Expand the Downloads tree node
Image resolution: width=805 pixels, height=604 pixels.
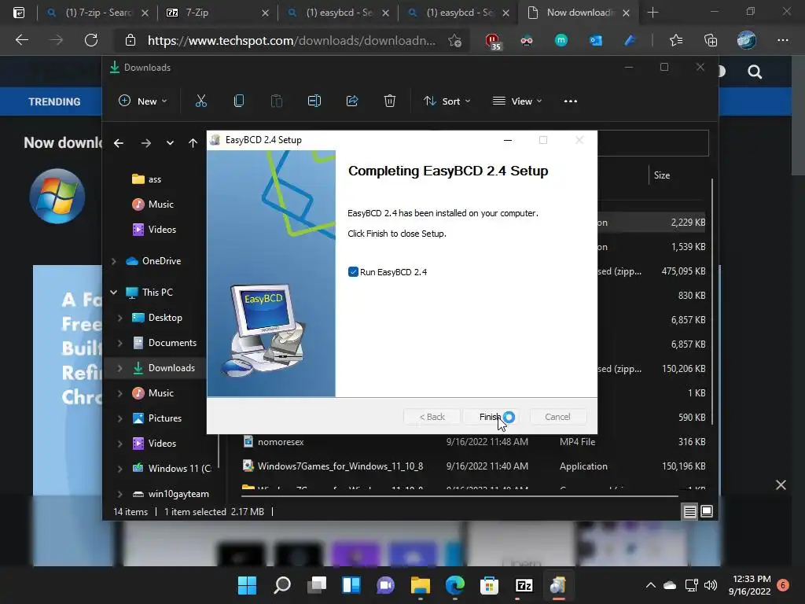(x=119, y=368)
